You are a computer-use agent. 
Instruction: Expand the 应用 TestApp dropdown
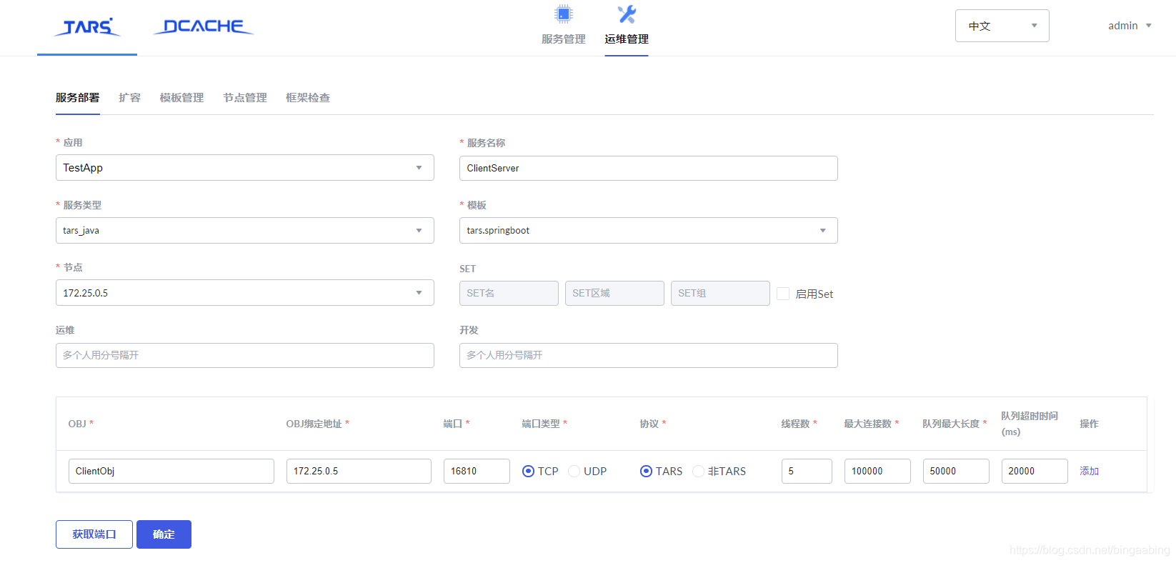click(x=245, y=168)
